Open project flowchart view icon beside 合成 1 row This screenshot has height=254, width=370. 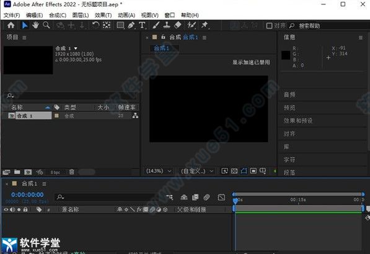tap(135, 116)
